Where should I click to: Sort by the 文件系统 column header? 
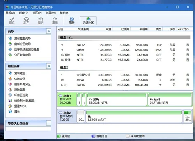pyautogui.click(x=85, y=29)
